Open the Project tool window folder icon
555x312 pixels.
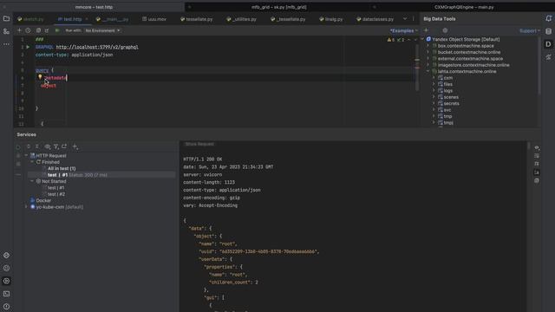point(6,18)
